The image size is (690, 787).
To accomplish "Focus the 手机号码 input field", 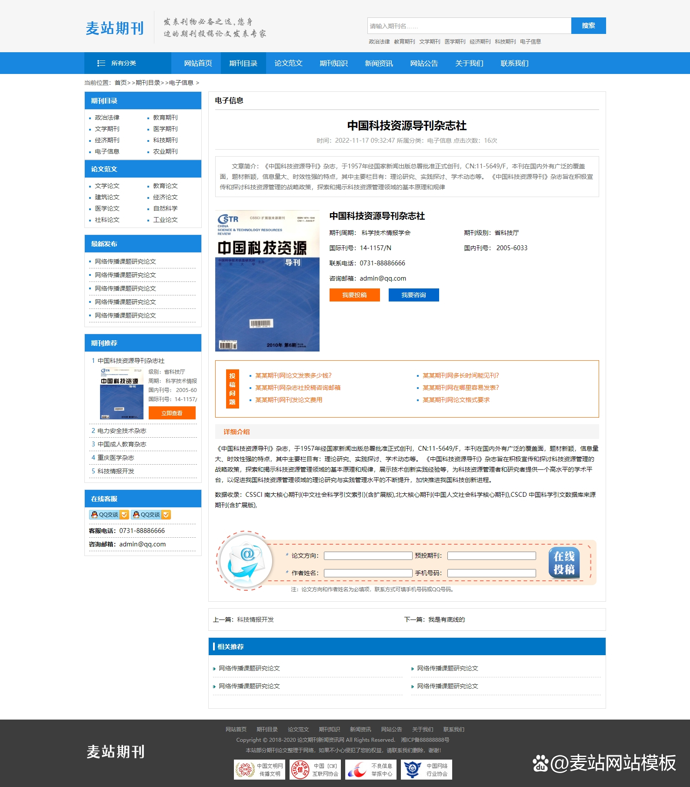I will [492, 573].
